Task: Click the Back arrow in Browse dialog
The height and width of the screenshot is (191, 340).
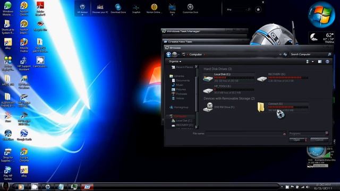Action: pyautogui.click(x=169, y=54)
